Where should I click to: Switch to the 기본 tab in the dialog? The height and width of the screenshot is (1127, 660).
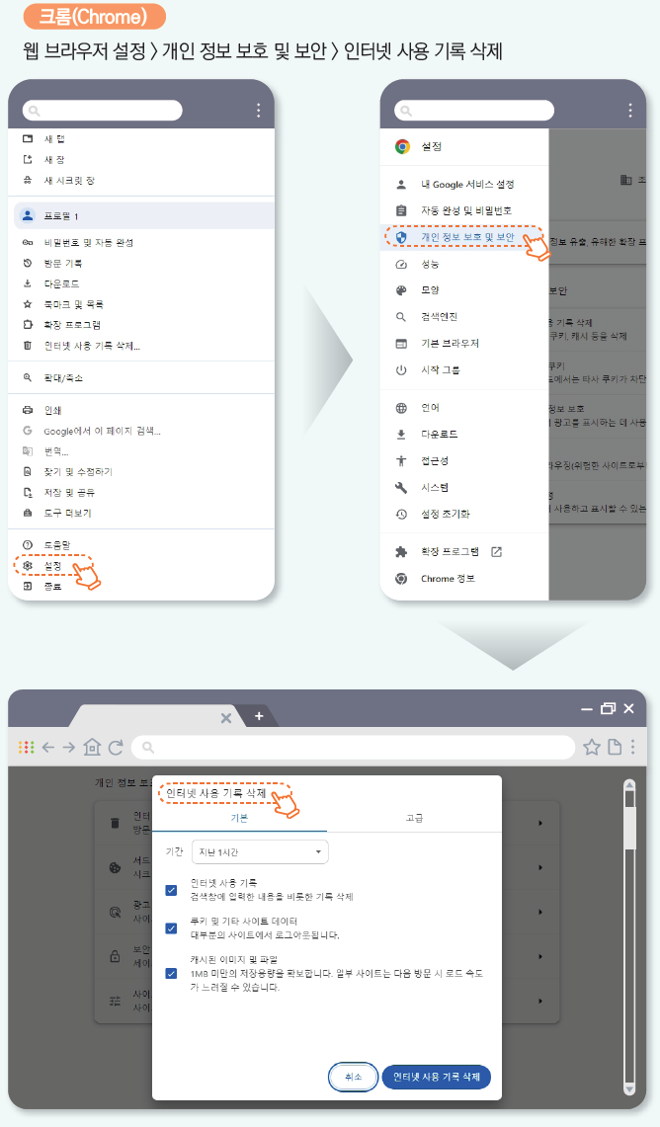[x=239, y=818]
